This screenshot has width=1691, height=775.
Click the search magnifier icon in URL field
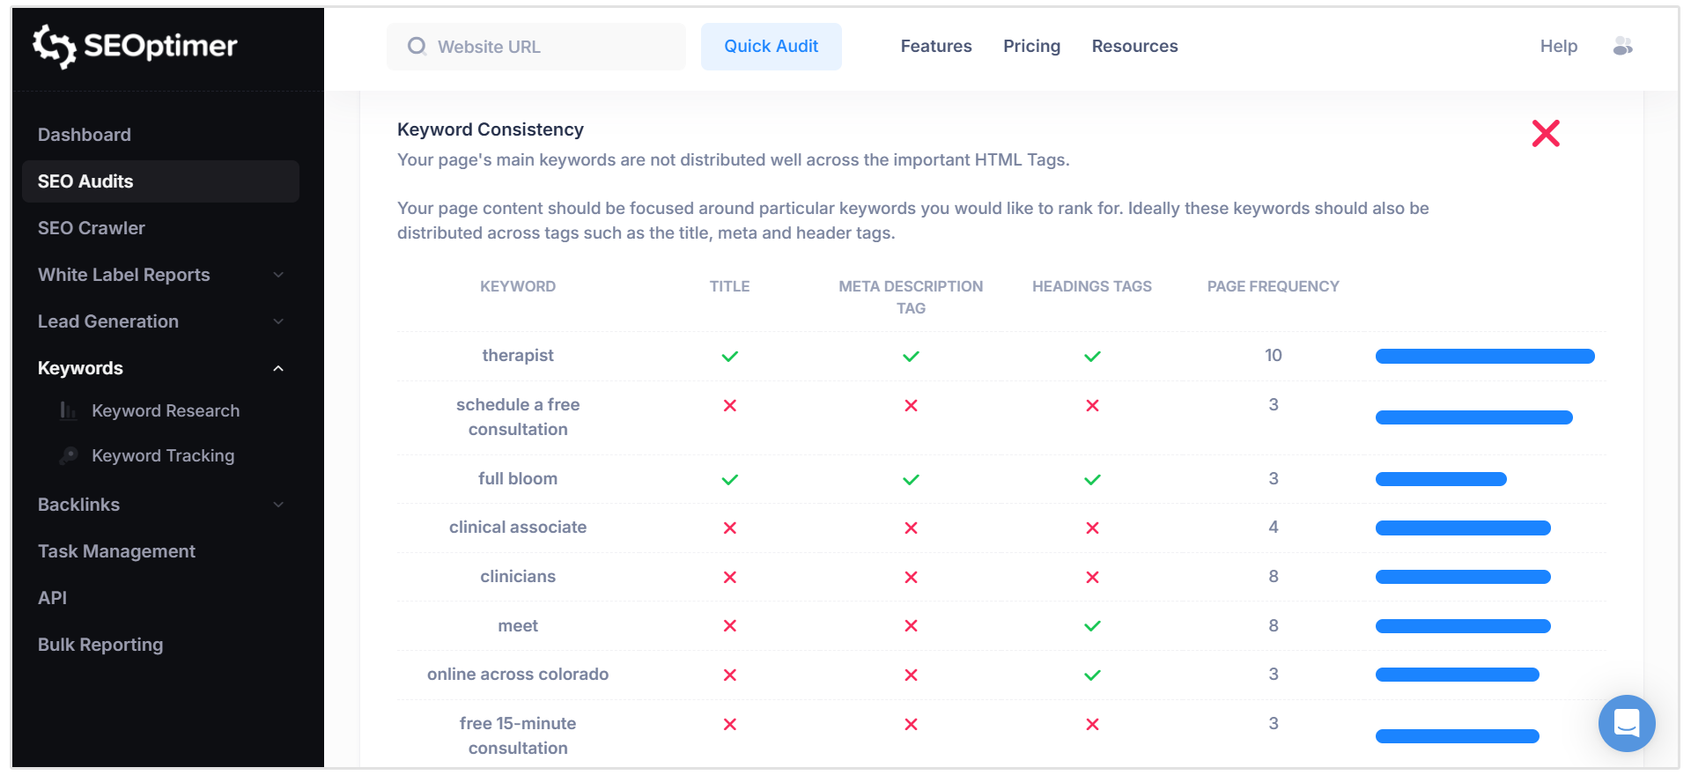pyautogui.click(x=417, y=46)
